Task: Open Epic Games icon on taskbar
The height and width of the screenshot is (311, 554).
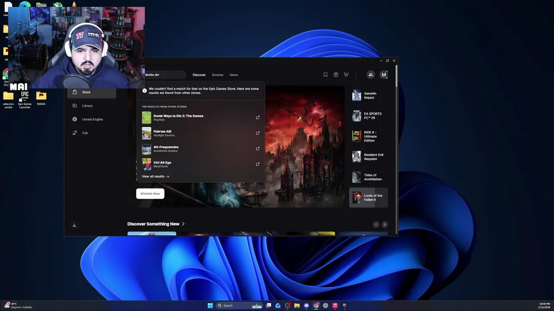Action: click(345, 305)
